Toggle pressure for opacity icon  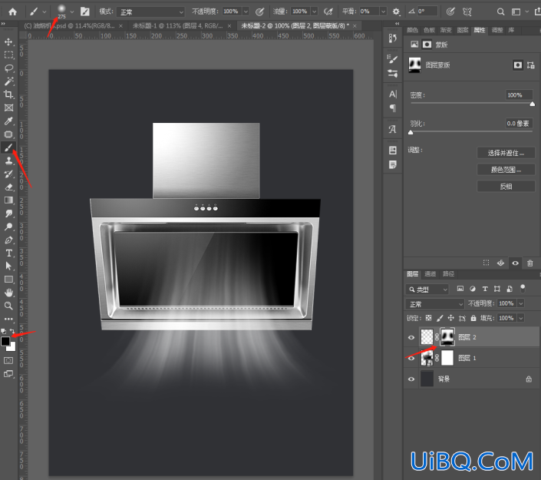[259, 12]
